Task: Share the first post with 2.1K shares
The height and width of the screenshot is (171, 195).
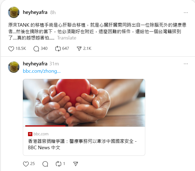Action: [x=79, y=48]
